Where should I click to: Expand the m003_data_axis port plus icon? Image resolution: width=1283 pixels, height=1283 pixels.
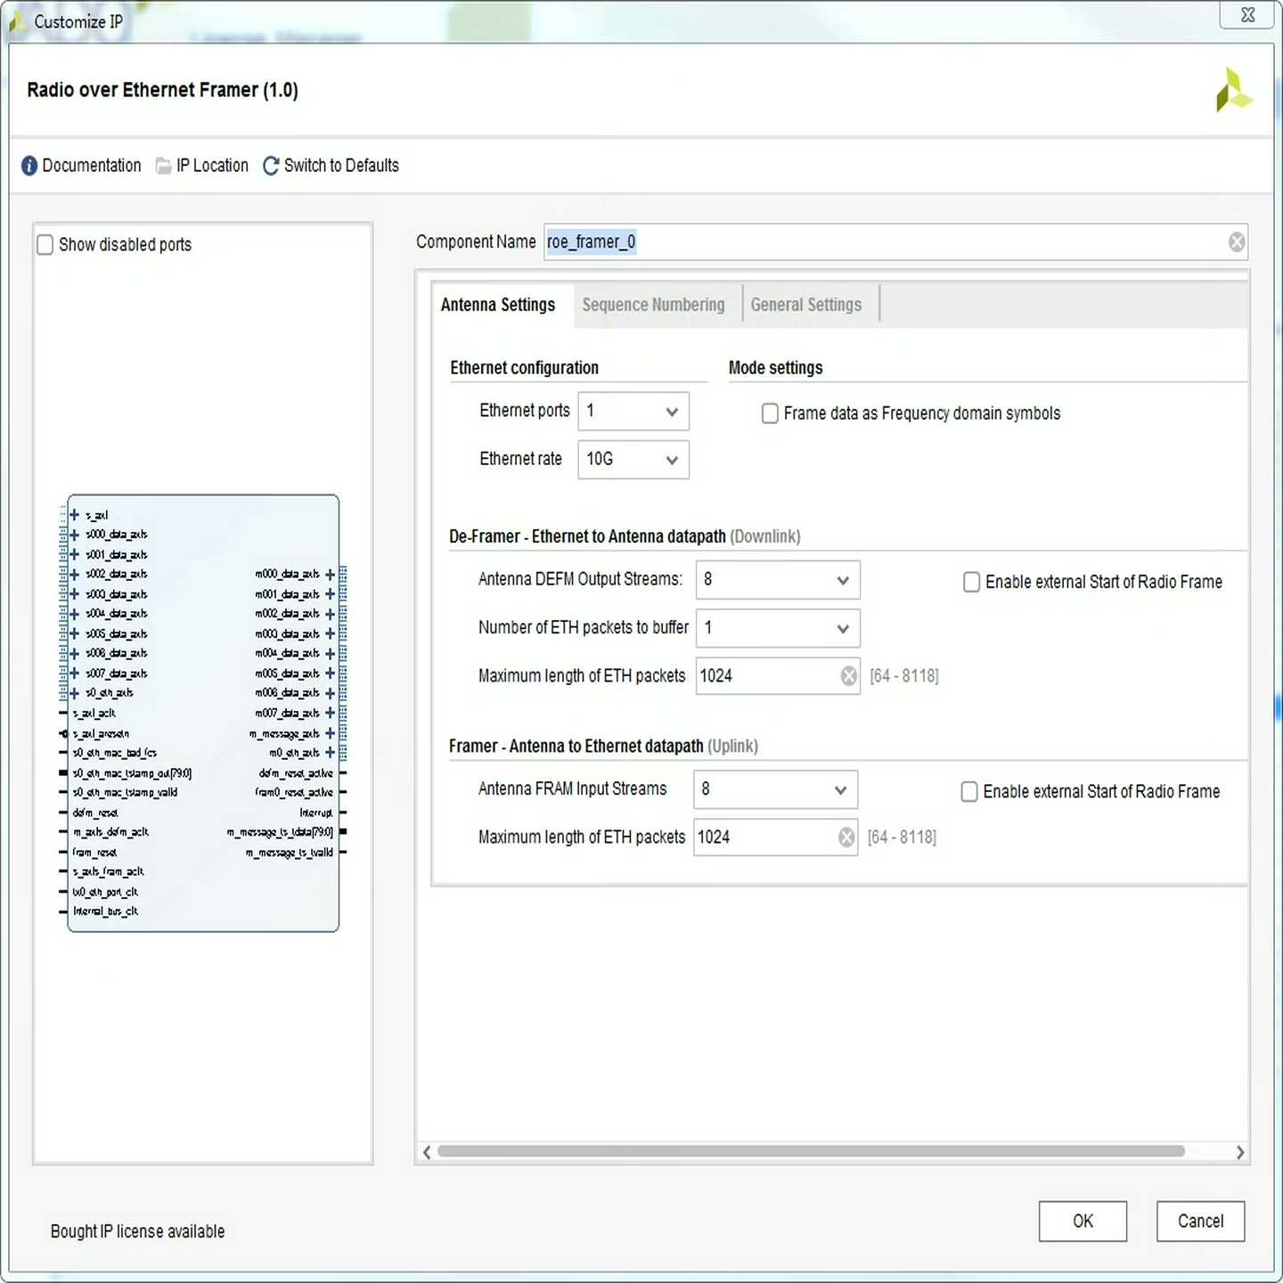tap(331, 633)
